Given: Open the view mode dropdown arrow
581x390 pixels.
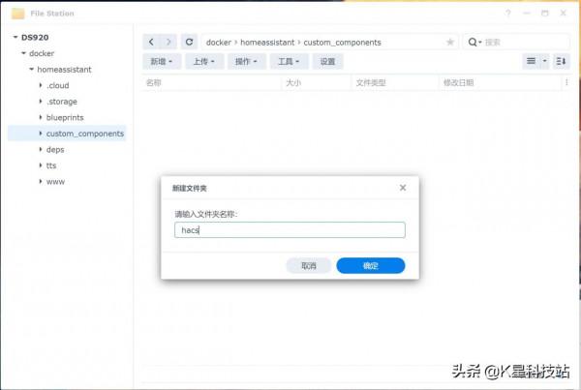Looking at the screenshot, I should click(544, 61).
